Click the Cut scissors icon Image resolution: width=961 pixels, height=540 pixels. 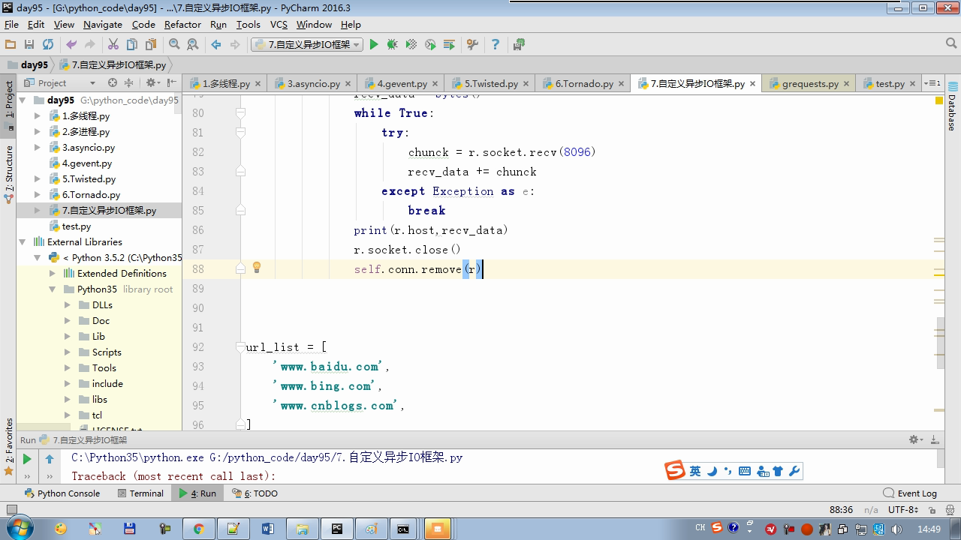click(113, 45)
